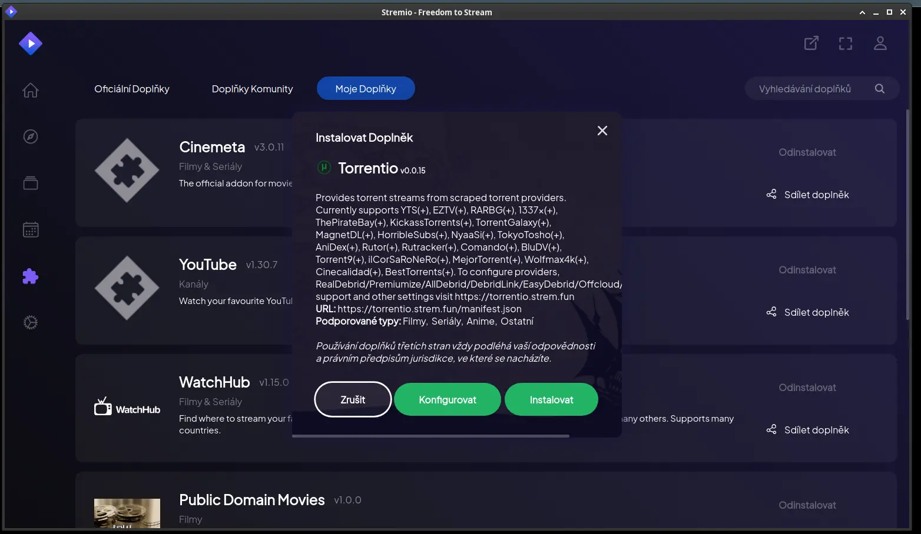Open the Calendar icon in sidebar
Viewport: 921px width, 534px height.
pos(31,229)
